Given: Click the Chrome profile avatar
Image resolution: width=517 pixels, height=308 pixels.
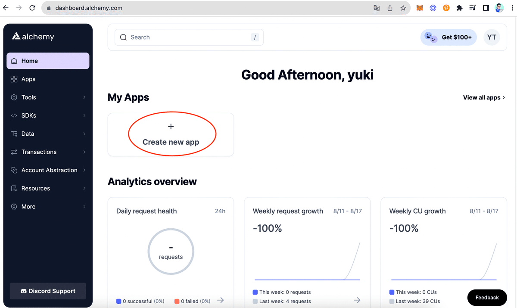Looking at the screenshot, I should (x=500, y=8).
